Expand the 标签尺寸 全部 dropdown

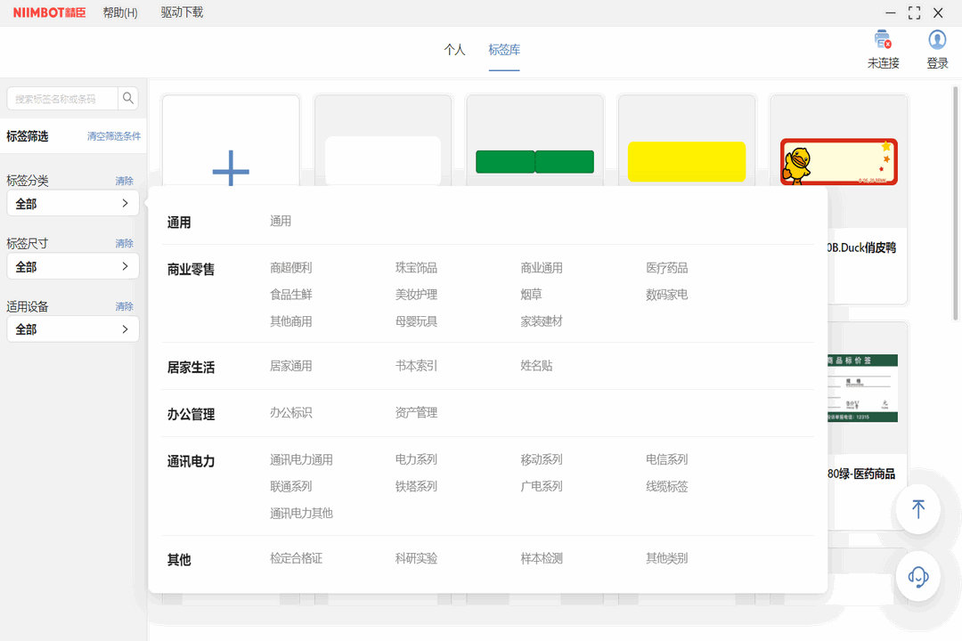point(72,266)
